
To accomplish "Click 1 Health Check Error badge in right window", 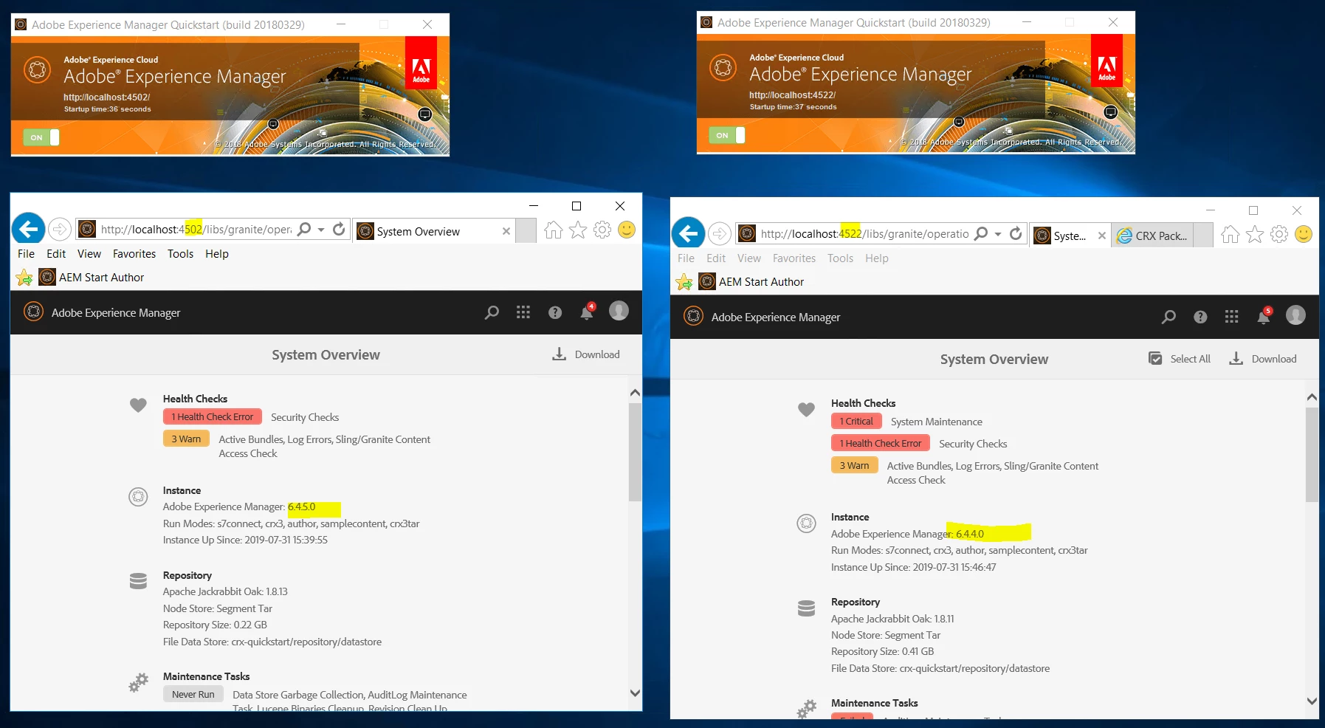I will [881, 444].
